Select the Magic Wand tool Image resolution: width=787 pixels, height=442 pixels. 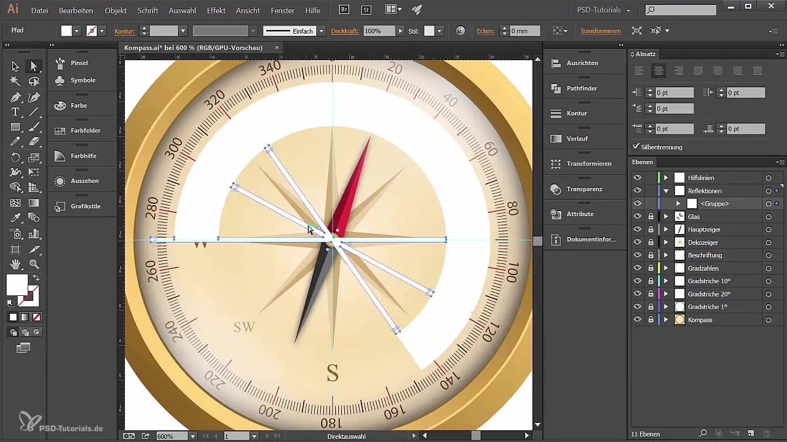click(x=15, y=82)
